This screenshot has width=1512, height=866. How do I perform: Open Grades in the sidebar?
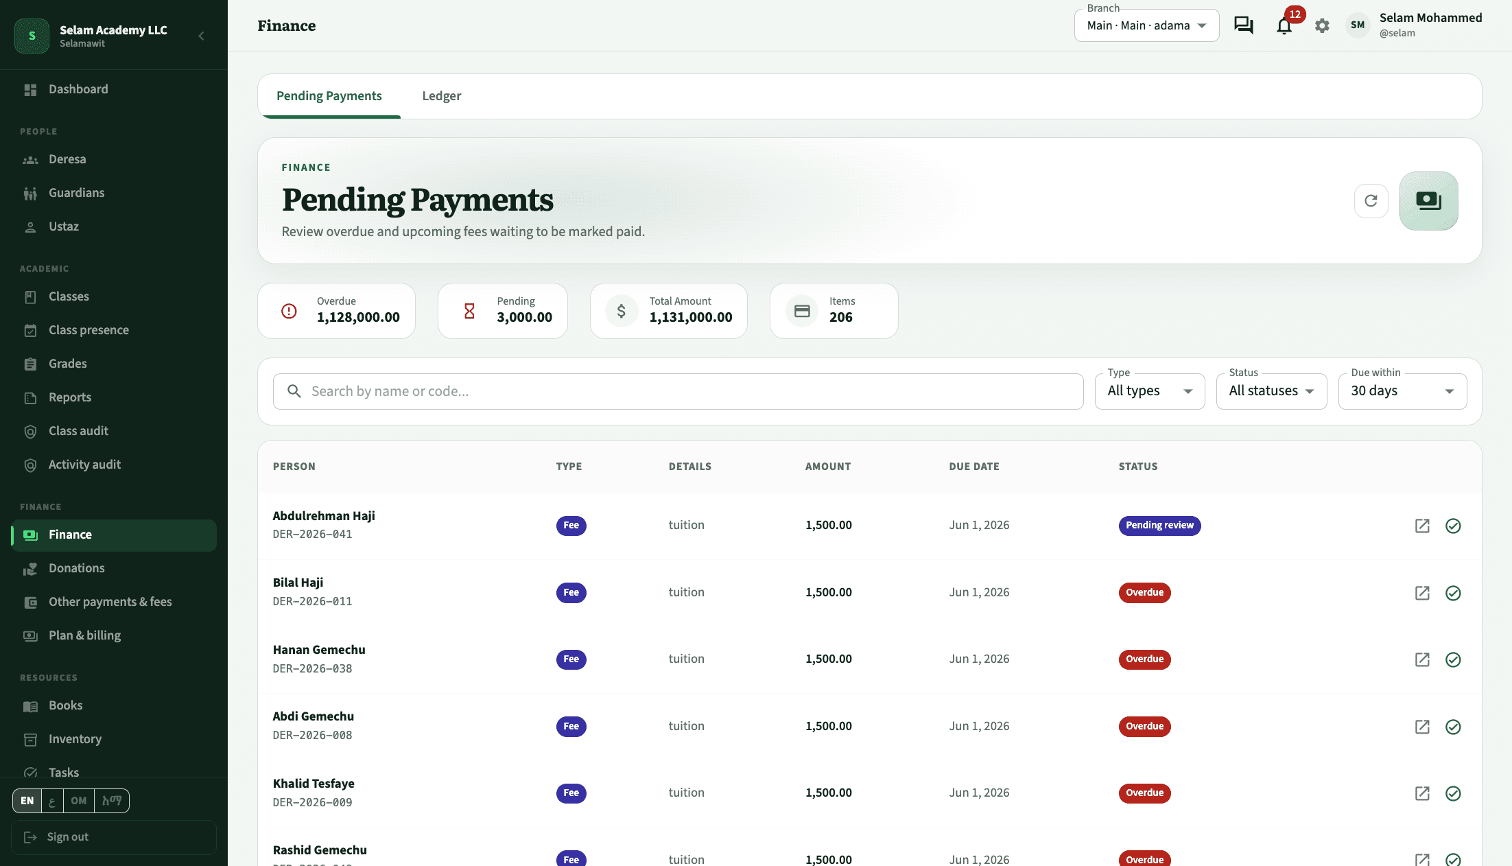[114, 364]
